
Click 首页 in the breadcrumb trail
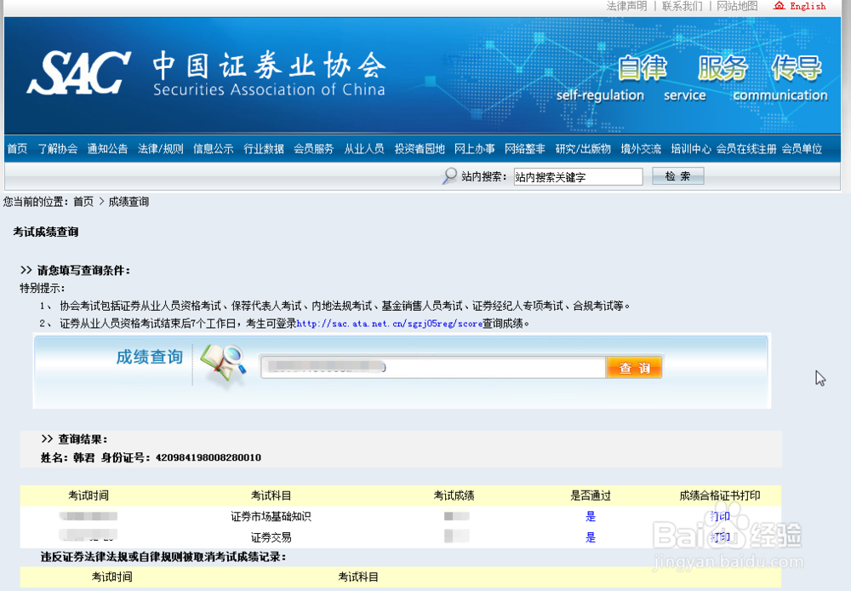pos(82,201)
